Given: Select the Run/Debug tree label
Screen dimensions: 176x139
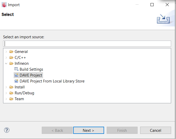Looking at the screenshot, I should [24, 93].
